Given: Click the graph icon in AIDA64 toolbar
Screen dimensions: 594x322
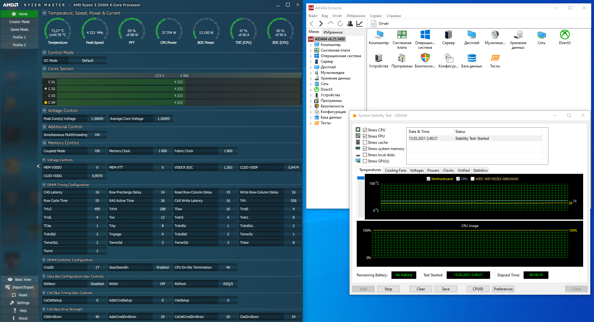Looking at the screenshot, I should [360, 24].
